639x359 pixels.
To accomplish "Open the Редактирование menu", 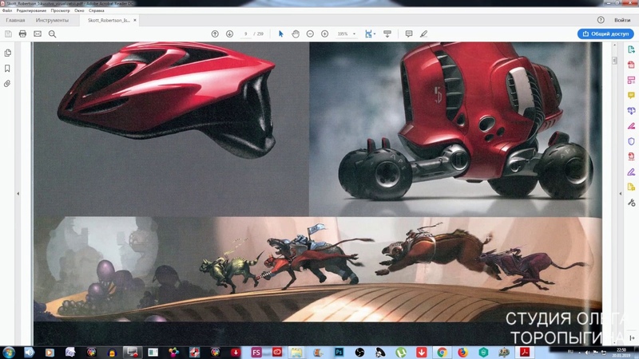I will point(32,10).
